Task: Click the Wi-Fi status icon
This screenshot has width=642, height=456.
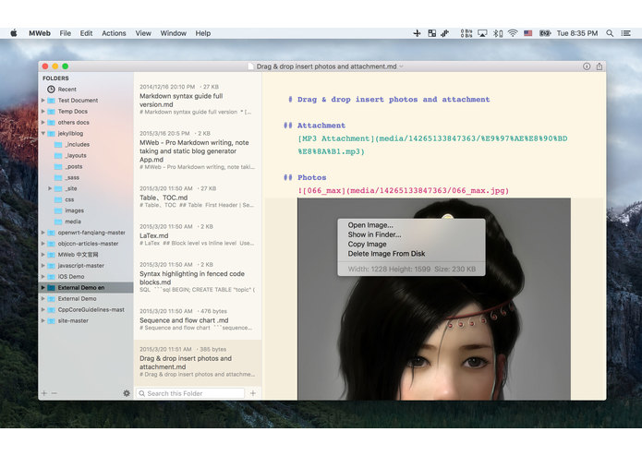Action: tap(513, 33)
